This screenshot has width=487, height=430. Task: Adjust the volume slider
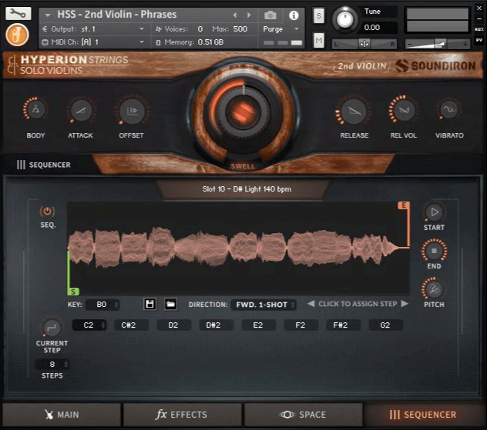438,44
